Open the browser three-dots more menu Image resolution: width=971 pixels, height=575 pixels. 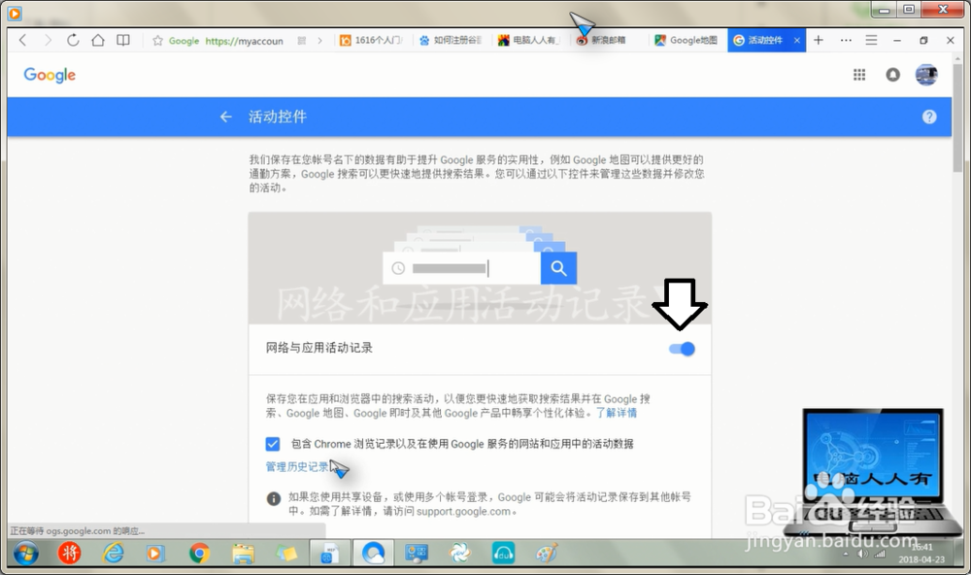pyautogui.click(x=846, y=40)
